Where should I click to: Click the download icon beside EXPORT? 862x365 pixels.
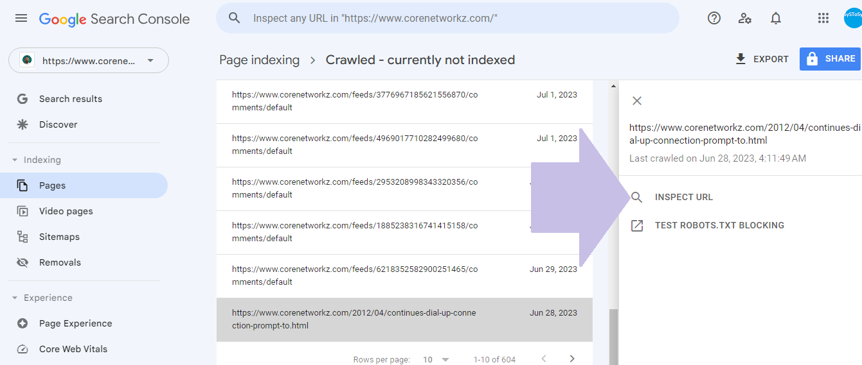741,59
